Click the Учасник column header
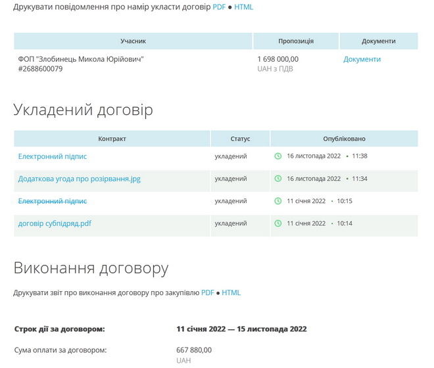434x368 pixels. point(133,41)
